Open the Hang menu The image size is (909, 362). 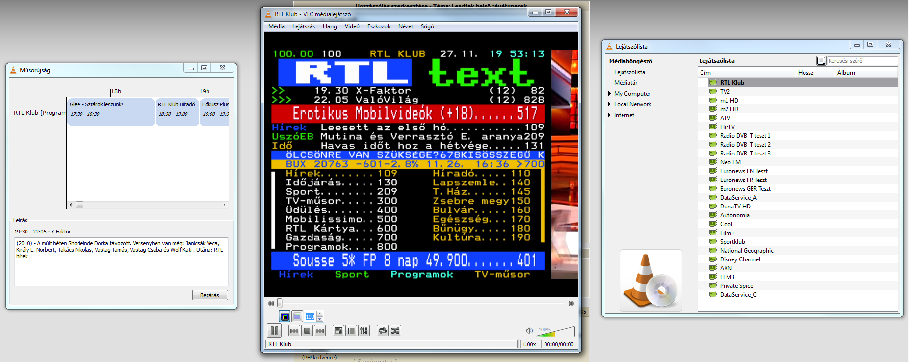click(330, 26)
